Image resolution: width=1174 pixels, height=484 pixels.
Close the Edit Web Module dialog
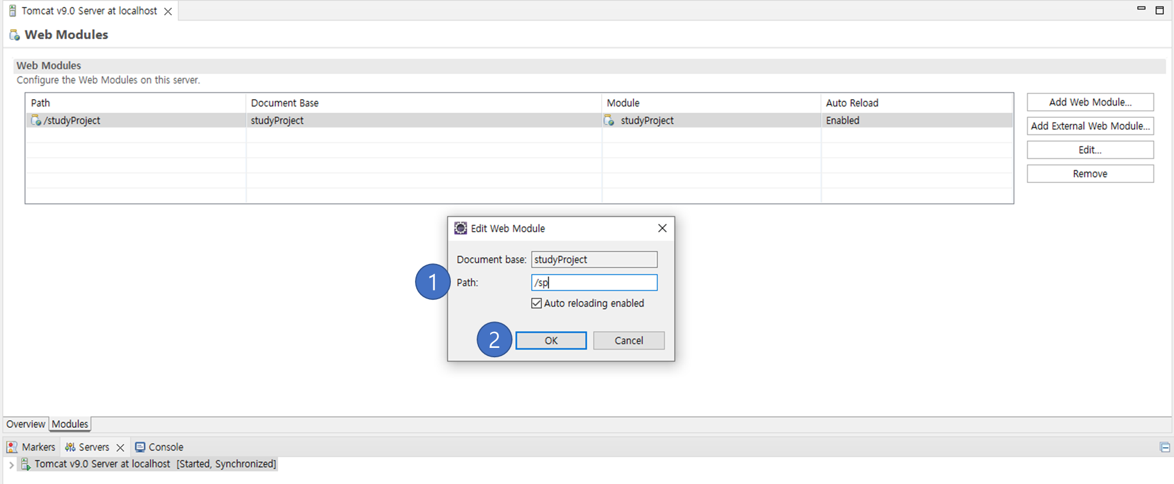point(662,228)
